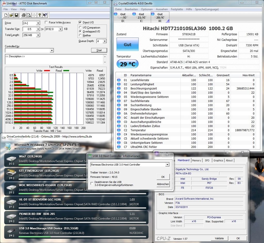Click the Open folder icon in ATTO toolbar
264x243 pixels.
pyautogui.click(x=12, y=15)
